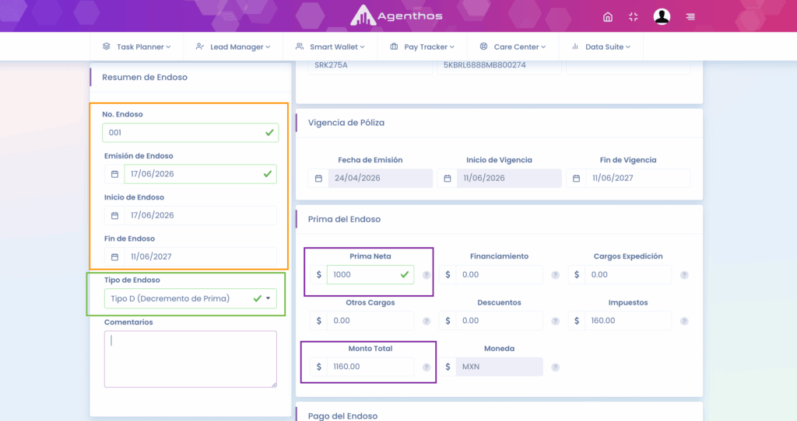
Task: Open the Smart Wallet menu
Action: pos(330,47)
